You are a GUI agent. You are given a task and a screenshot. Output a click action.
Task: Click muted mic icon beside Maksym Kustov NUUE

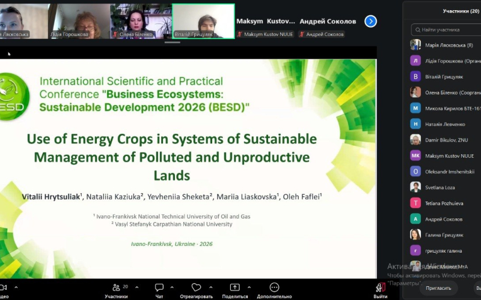(239, 34)
